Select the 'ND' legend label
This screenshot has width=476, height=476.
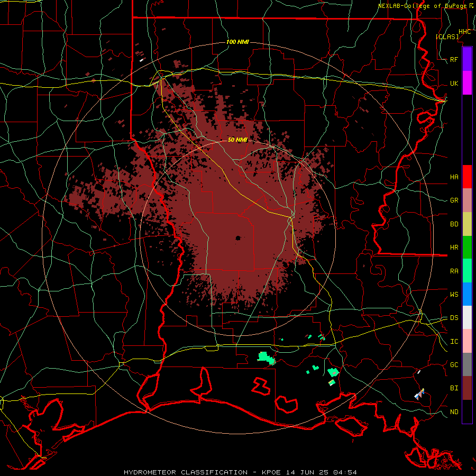point(454,412)
